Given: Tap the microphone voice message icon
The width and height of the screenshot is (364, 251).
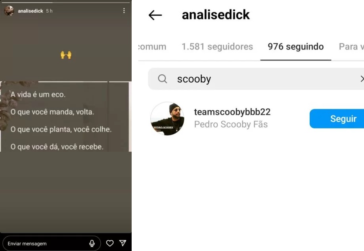Looking at the screenshot, I should [x=92, y=243].
